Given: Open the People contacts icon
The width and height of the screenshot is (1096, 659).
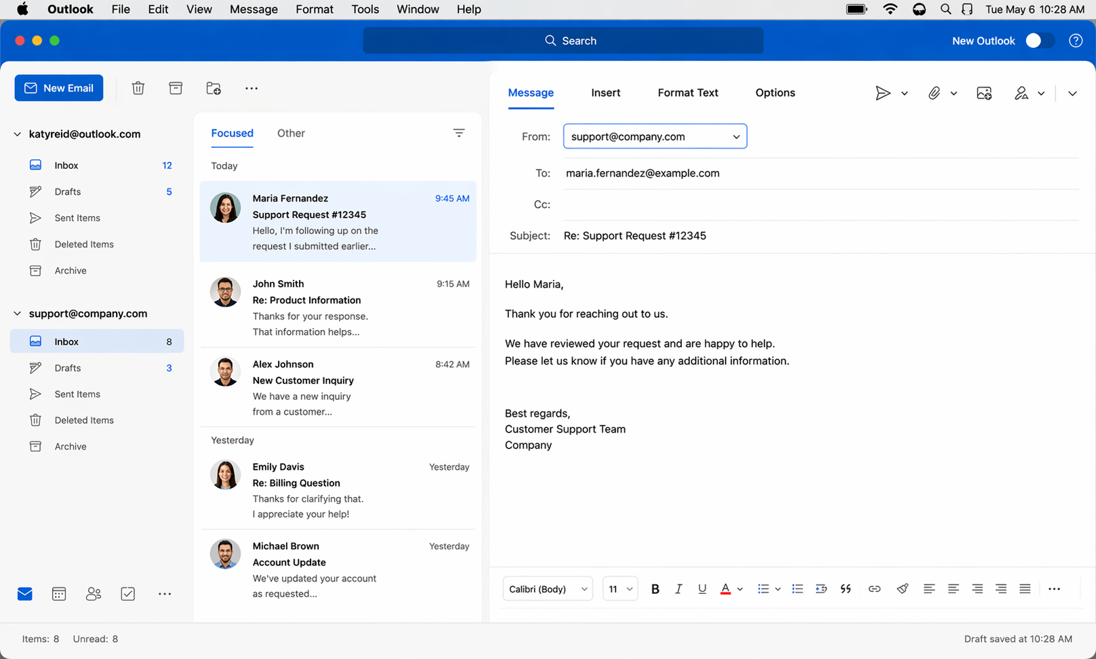Looking at the screenshot, I should point(94,594).
